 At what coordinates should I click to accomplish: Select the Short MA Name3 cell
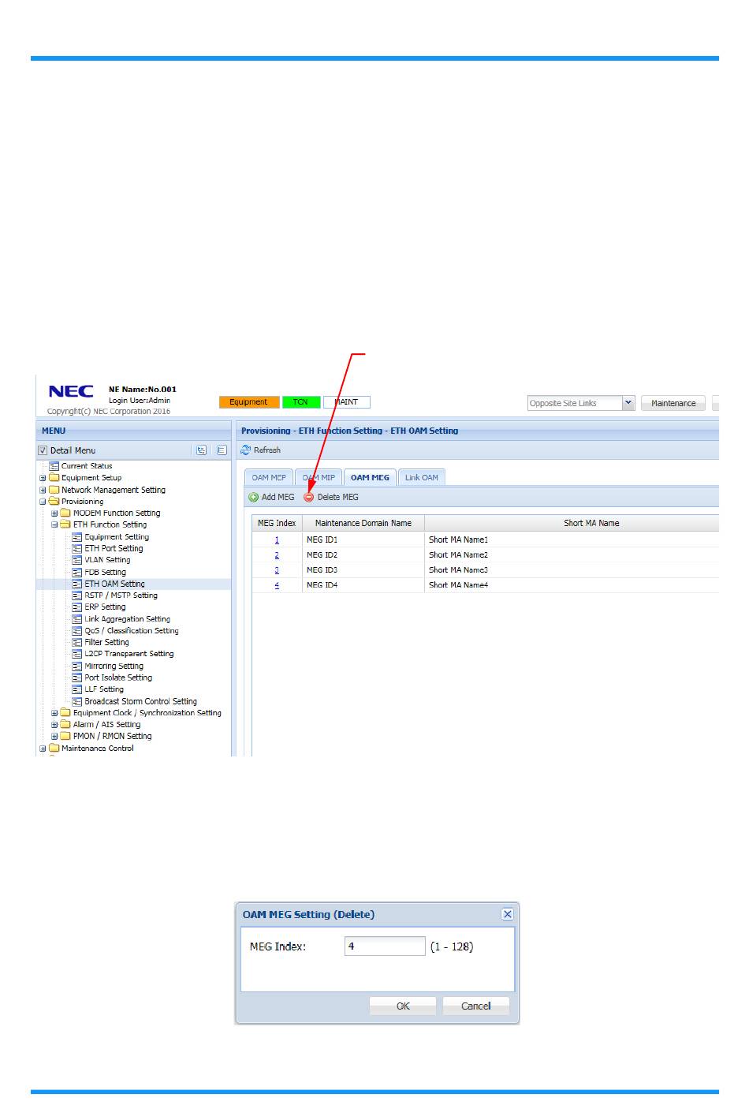572,570
